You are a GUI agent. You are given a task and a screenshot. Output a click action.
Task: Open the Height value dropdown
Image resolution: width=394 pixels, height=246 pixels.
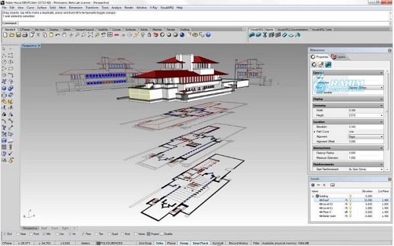(x=382, y=115)
